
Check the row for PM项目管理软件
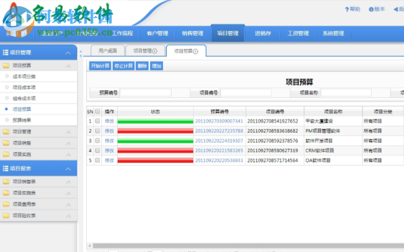97,131
